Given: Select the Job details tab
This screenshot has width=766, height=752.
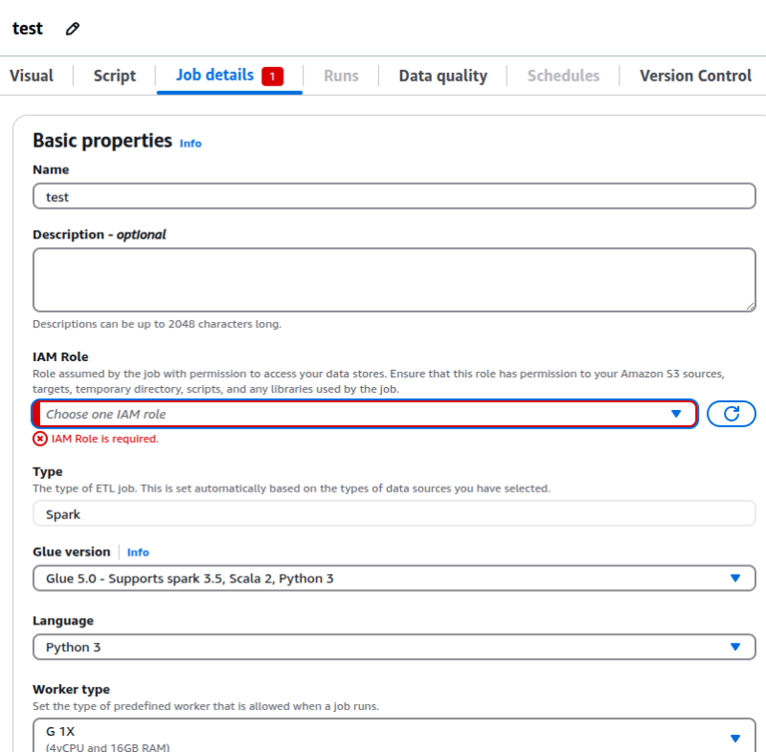Looking at the screenshot, I should coord(215,76).
